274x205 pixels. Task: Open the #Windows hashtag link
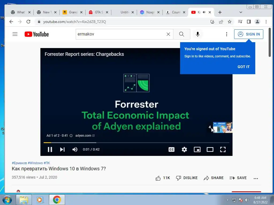click(35, 163)
